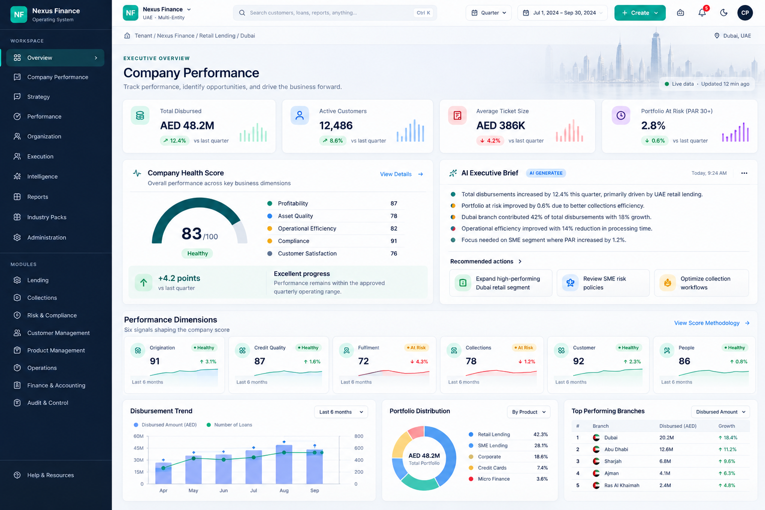Click the location pin next to Dubai, UAE
765x510 pixels.
point(717,36)
